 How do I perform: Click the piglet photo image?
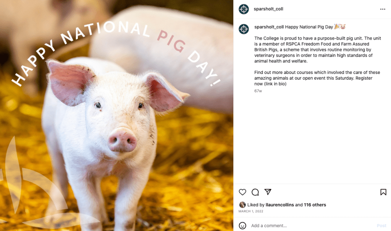pyautogui.click(x=116, y=115)
